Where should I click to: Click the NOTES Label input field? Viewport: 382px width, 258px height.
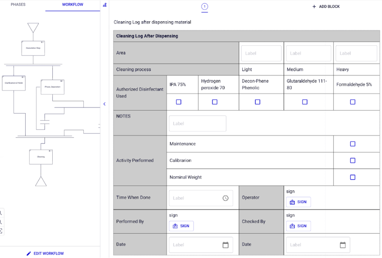[x=198, y=123]
